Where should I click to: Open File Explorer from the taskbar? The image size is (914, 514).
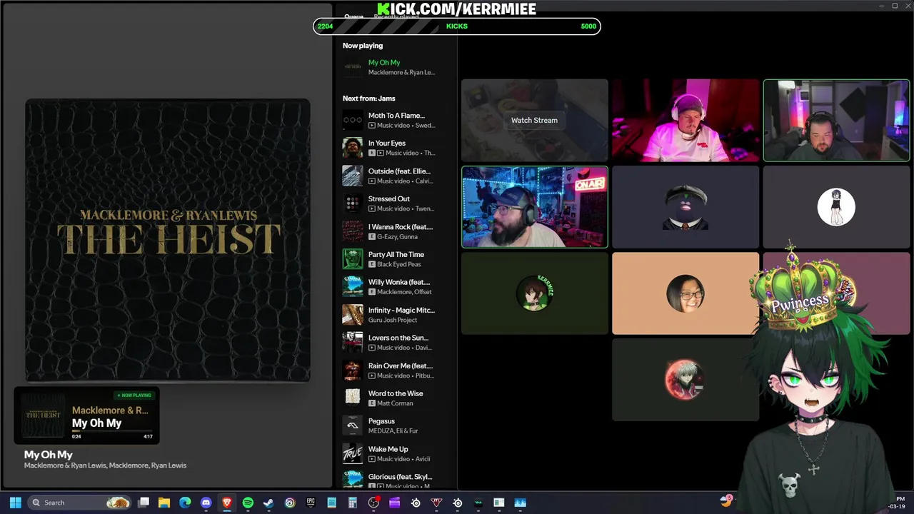(164, 503)
